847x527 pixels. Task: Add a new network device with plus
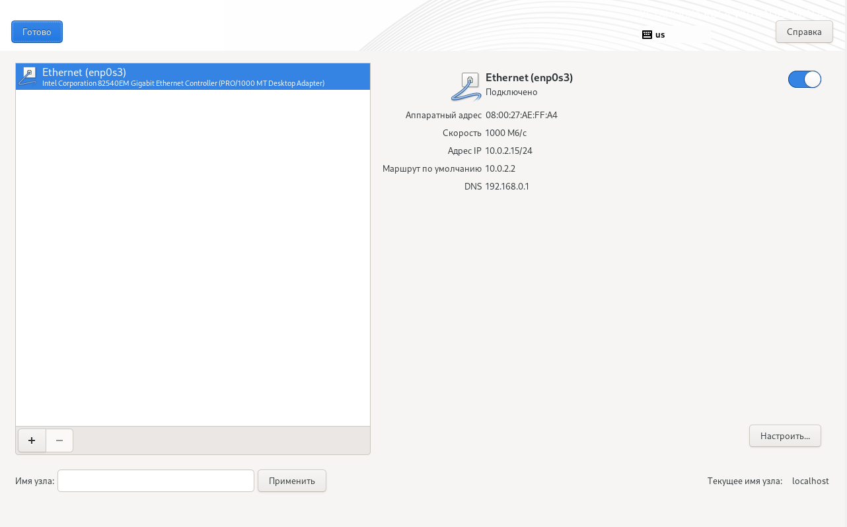[x=32, y=440]
